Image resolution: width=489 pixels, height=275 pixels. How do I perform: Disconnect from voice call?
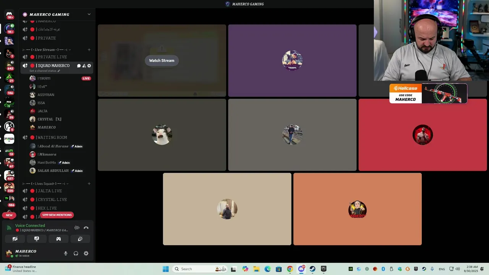click(x=86, y=228)
